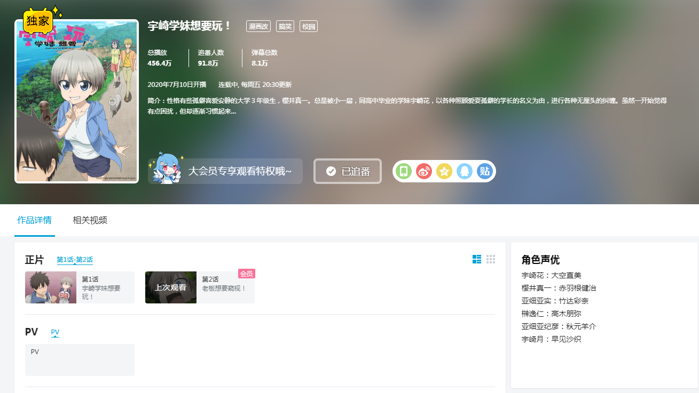Viewport: 699px width, 393px height.
Task: Switch episodes to list view icon
Action: click(477, 259)
